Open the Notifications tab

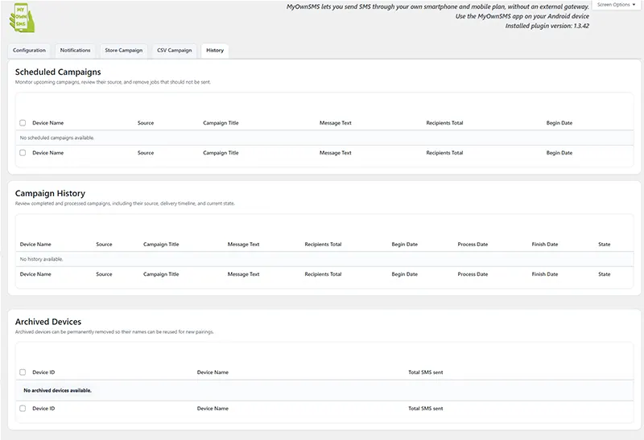76,51
